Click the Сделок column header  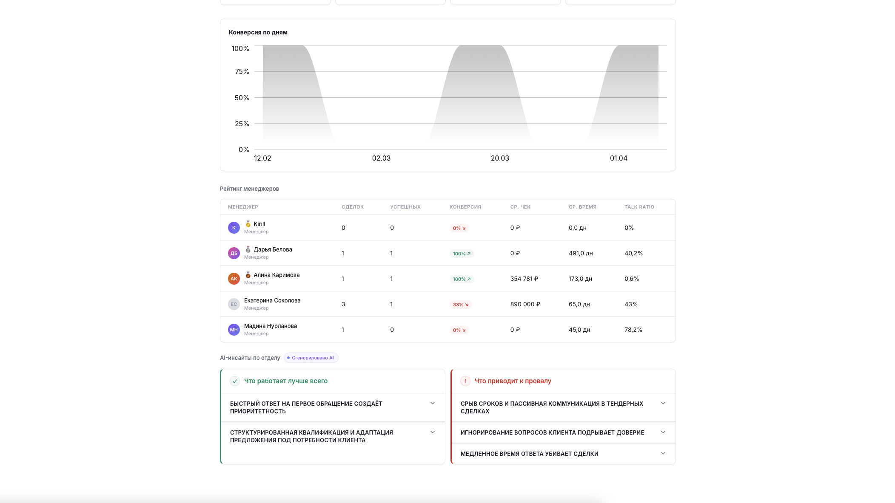point(352,207)
